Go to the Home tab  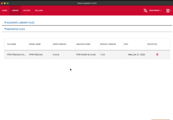pyautogui.click(x=5, y=11)
